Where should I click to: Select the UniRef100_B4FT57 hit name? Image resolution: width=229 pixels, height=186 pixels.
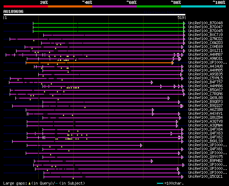pos(205,82)
